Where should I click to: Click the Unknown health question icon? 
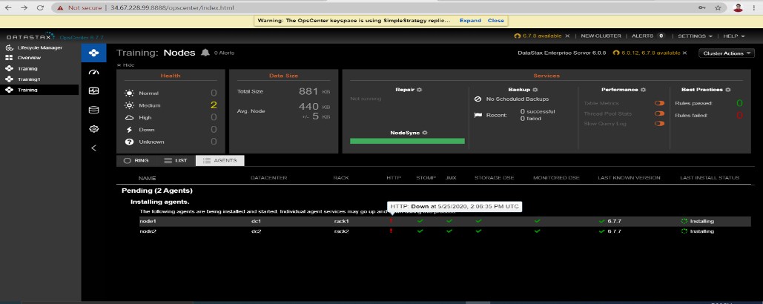click(x=130, y=142)
